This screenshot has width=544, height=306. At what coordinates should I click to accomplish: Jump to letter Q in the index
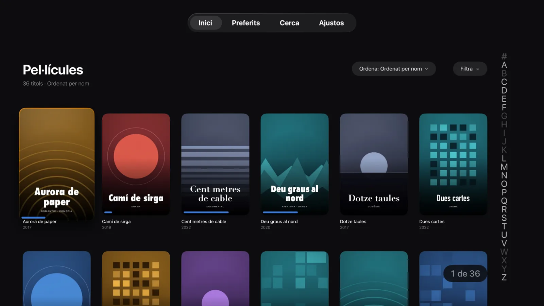click(x=504, y=201)
